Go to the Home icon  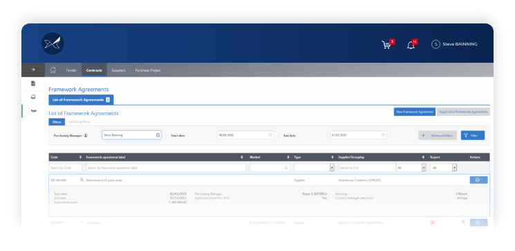pos(53,70)
